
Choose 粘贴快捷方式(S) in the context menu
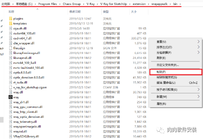[167, 77]
